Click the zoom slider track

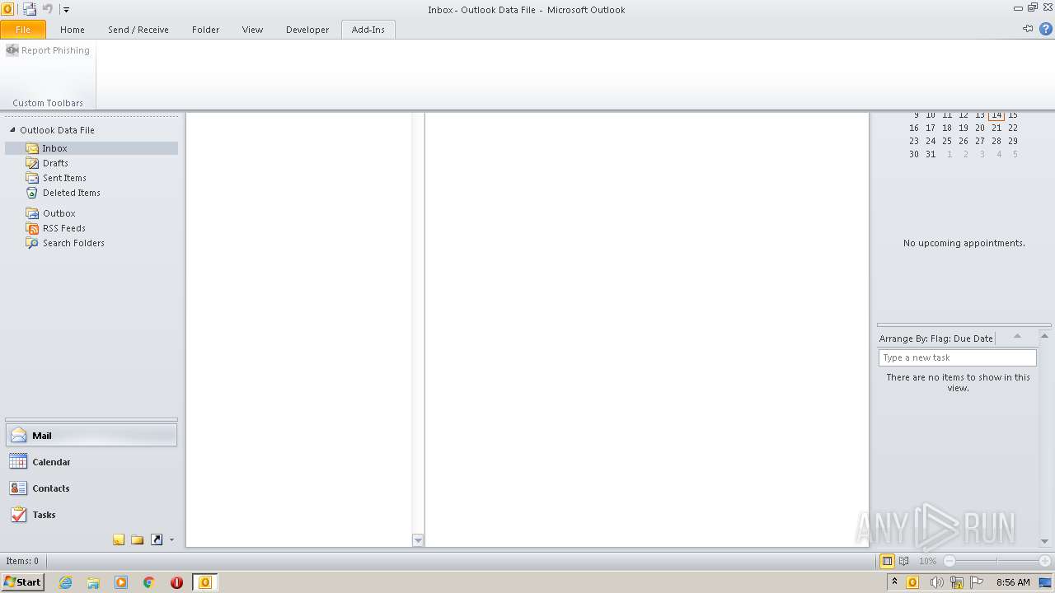(997, 561)
